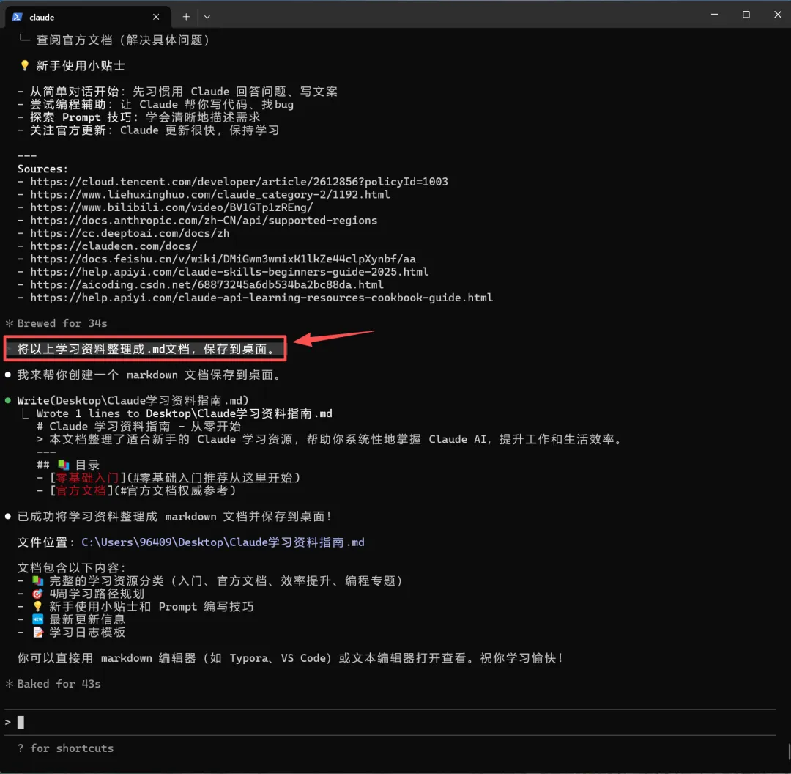Click the PowerShell icon on the tab
The width and height of the screenshot is (791, 774).
[x=17, y=17]
